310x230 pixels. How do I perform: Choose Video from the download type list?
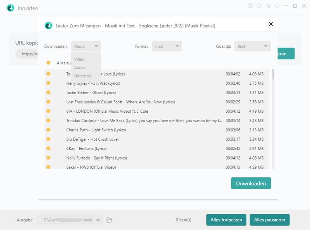point(79,59)
